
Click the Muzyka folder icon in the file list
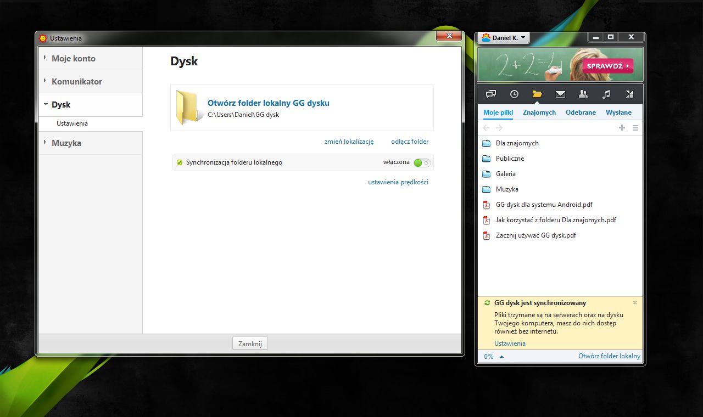pos(486,189)
